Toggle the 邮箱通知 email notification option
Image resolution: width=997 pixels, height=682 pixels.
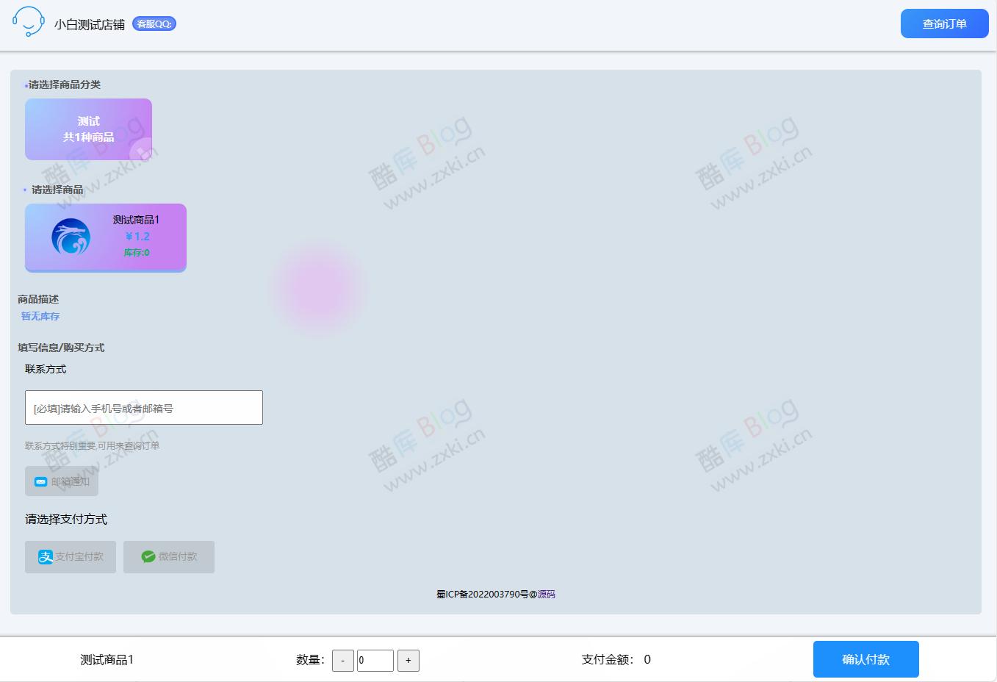(62, 481)
